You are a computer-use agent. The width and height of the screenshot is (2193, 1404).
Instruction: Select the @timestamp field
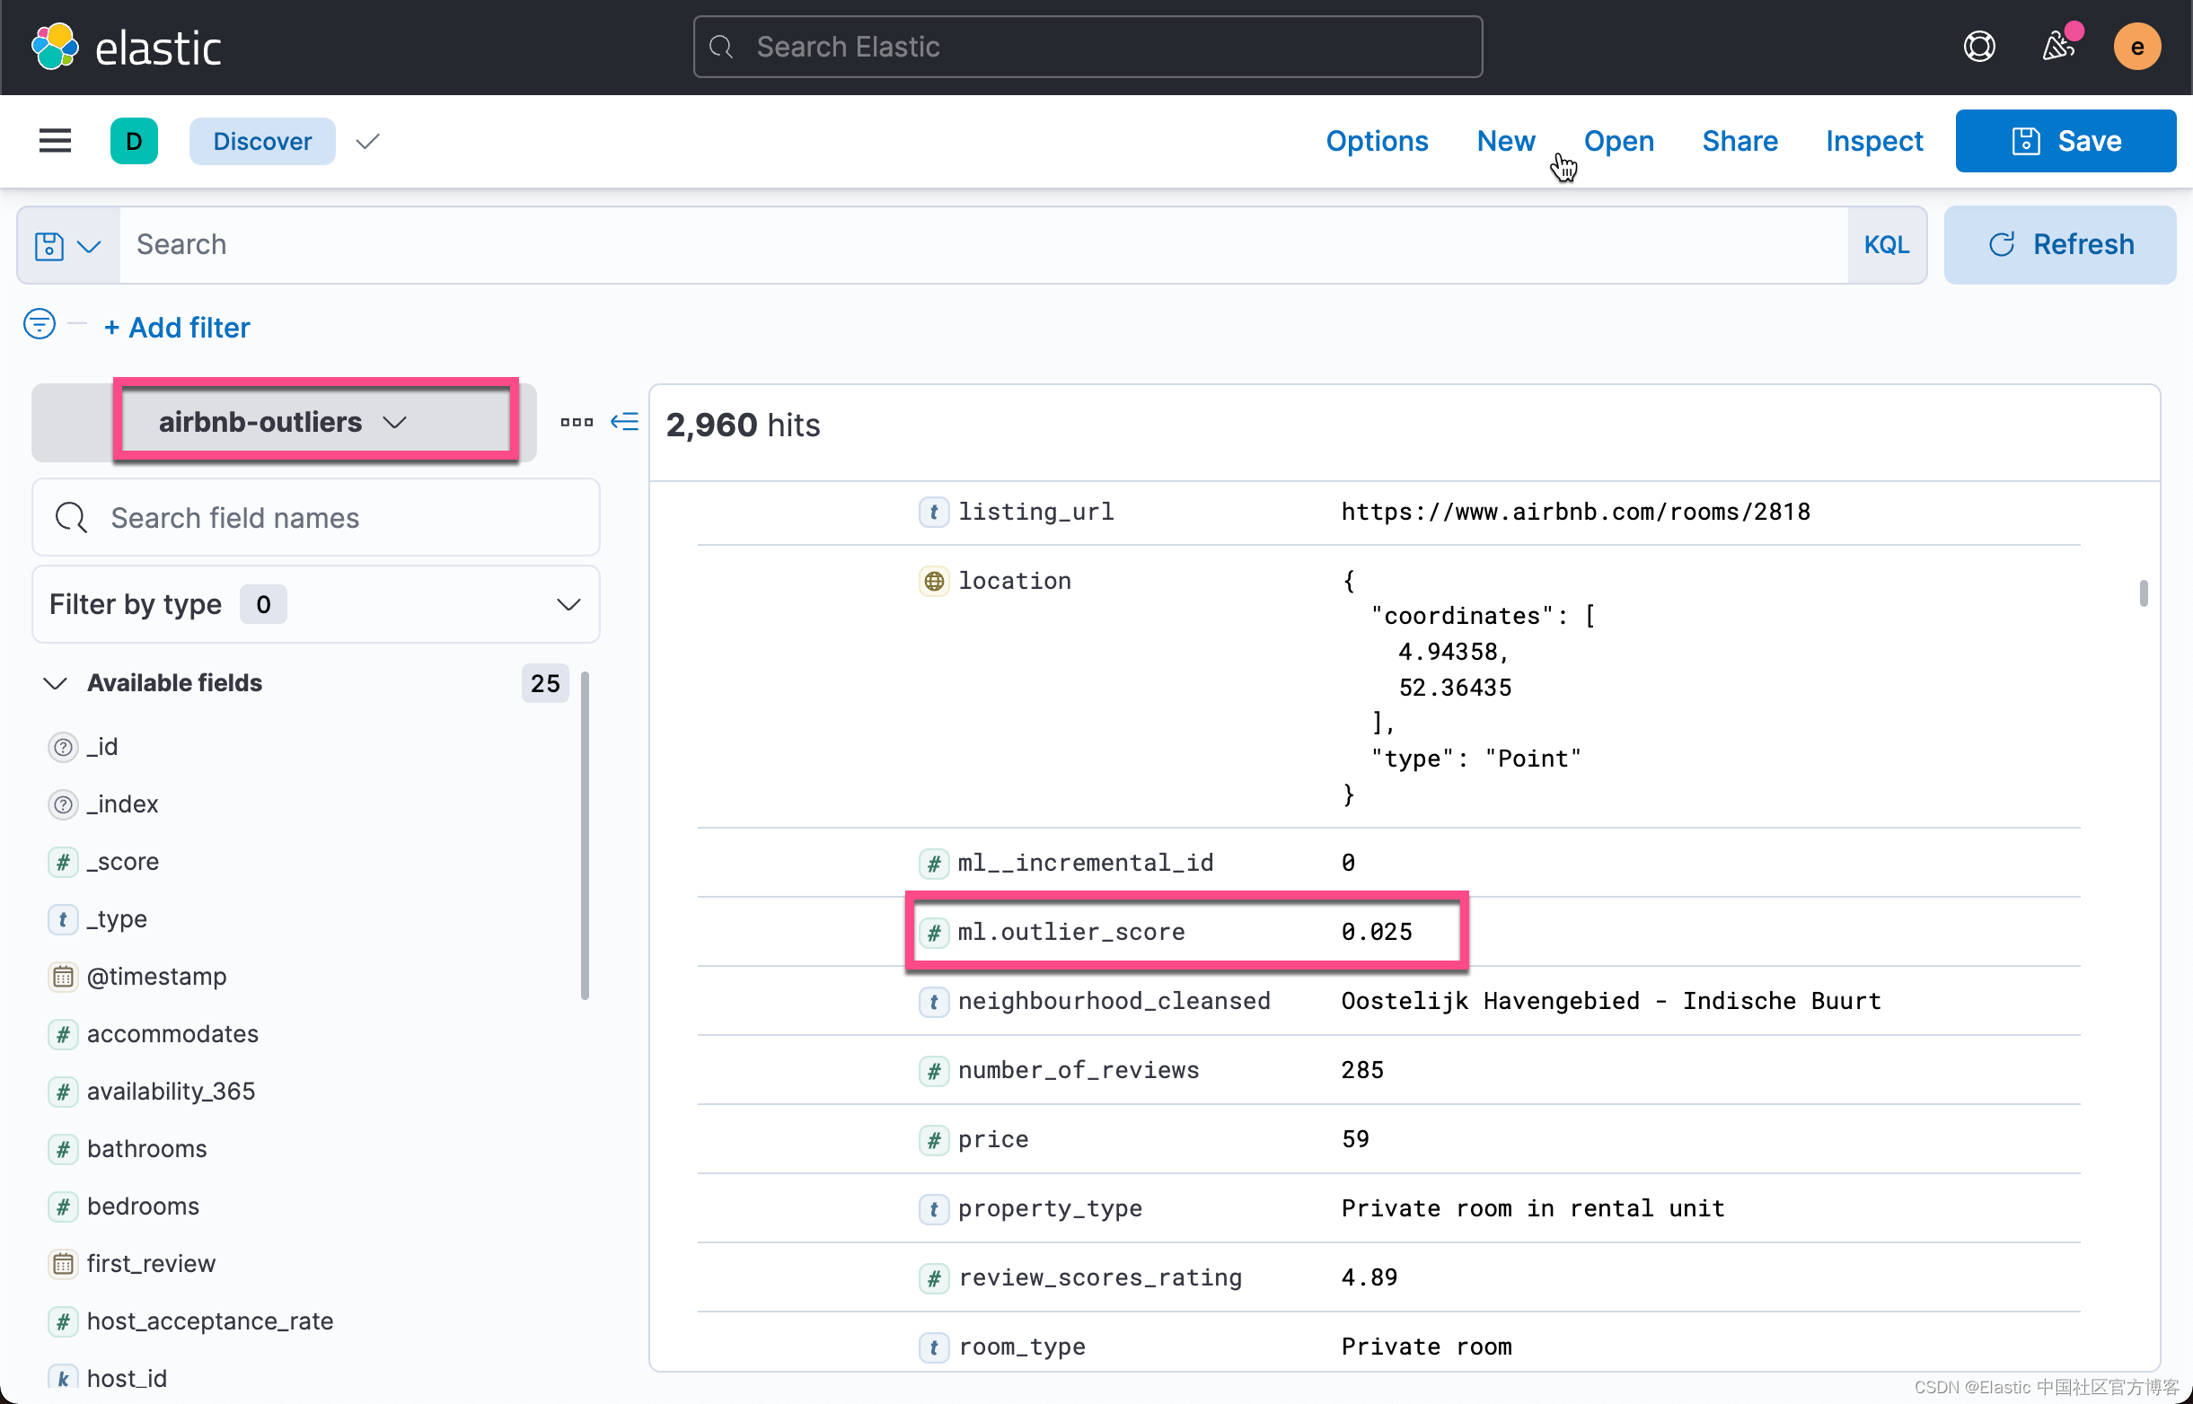[x=157, y=978]
